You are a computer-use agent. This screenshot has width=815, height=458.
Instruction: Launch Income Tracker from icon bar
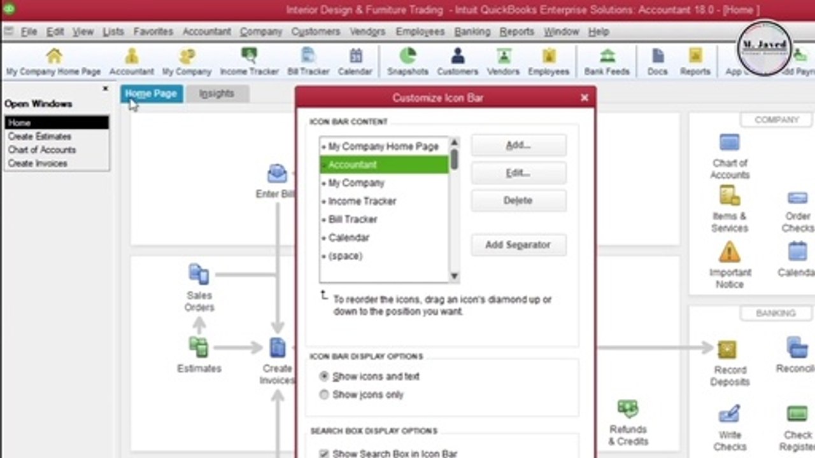(x=249, y=62)
